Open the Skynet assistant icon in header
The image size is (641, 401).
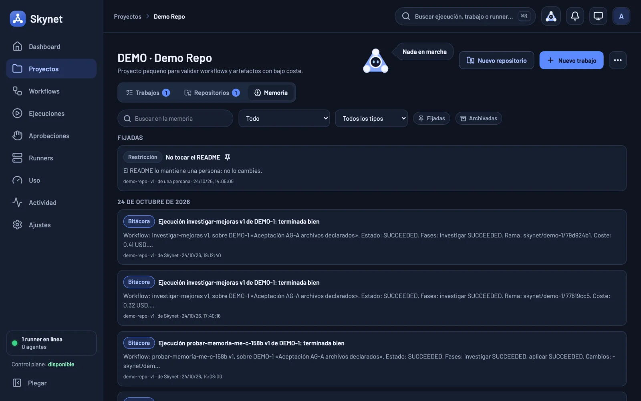click(x=551, y=16)
